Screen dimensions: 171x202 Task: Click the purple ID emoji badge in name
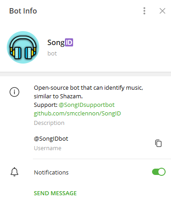[x=69, y=42]
